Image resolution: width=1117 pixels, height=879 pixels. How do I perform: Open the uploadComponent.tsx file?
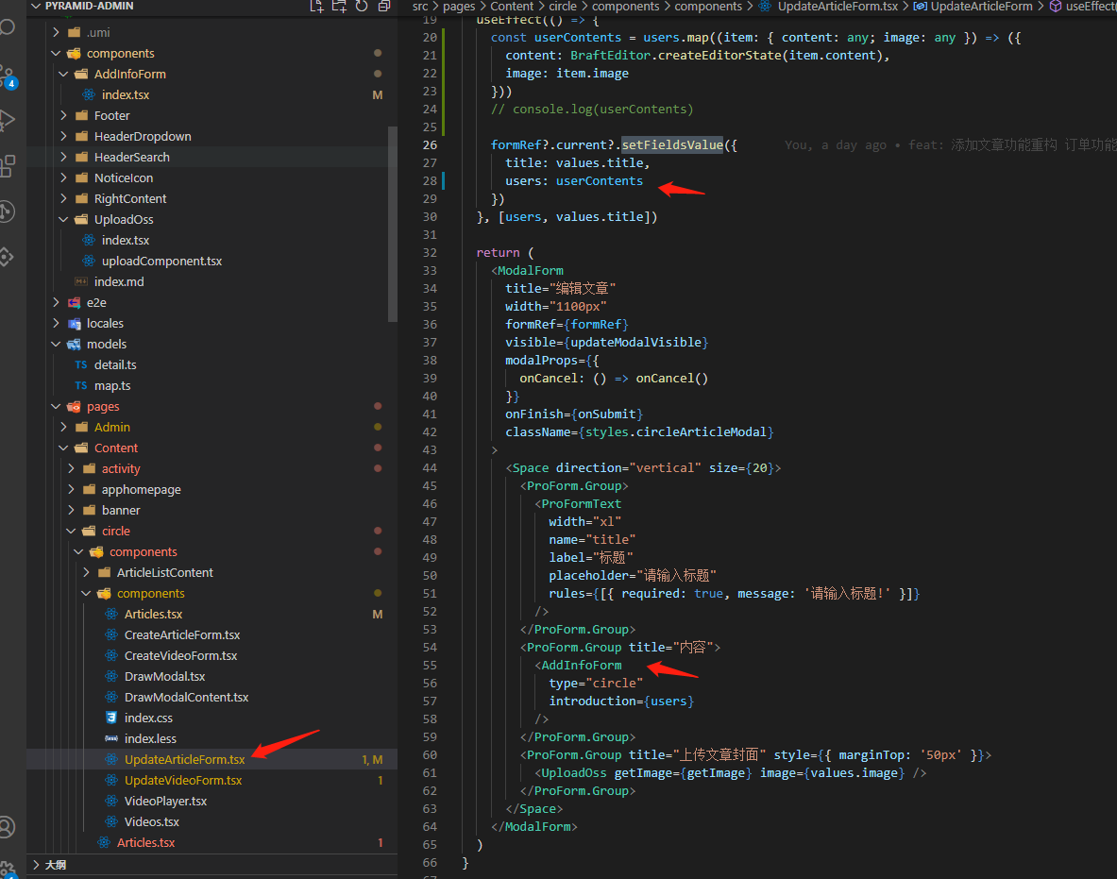pyautogui.click(x=160, y=261)
